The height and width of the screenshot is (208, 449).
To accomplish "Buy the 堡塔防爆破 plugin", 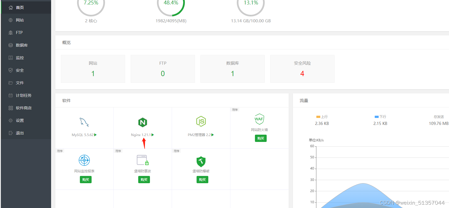I will click(202, 180).
